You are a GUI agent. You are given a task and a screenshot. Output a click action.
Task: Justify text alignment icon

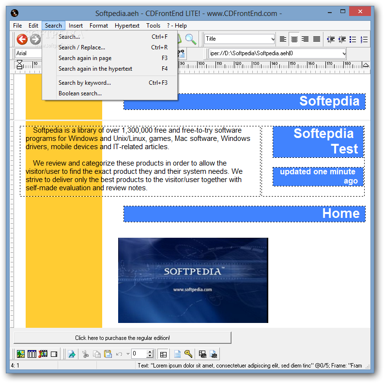pyautogui.click(x=317, y=39)
